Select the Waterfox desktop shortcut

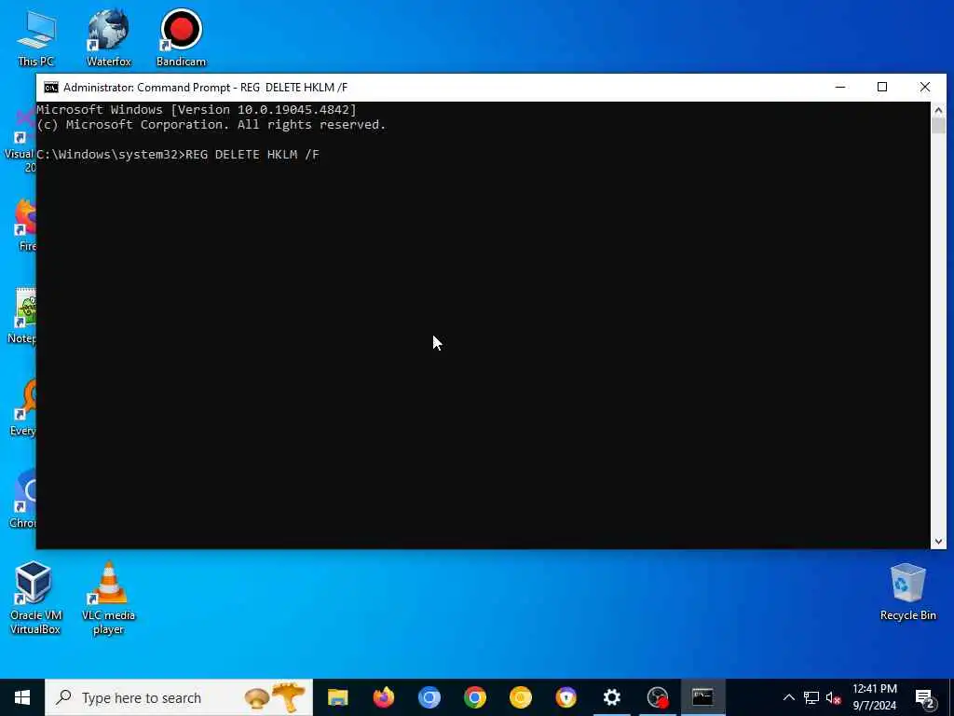108,37
